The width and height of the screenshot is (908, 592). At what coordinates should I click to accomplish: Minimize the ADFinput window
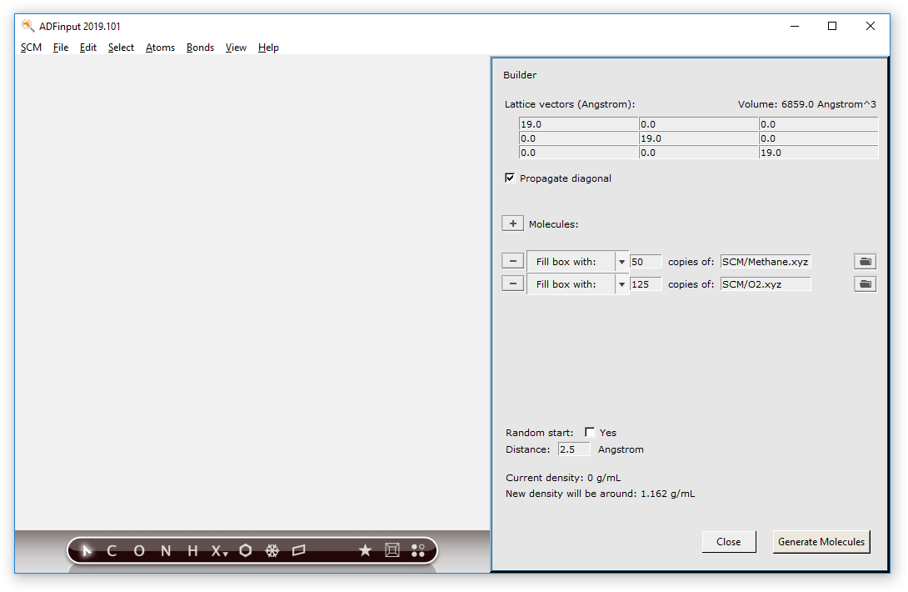[795, 26]
